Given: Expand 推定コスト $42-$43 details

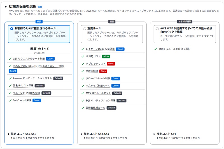Looking at the screenshot, I should tap(82, 134).
